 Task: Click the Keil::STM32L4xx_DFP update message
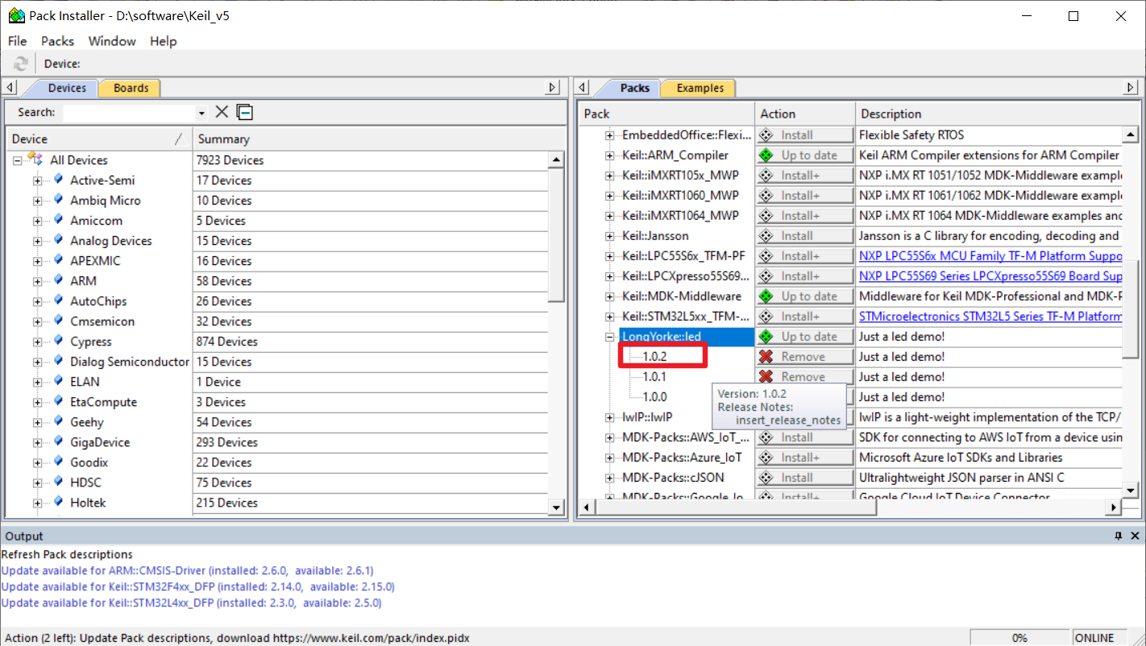point(192,603)
